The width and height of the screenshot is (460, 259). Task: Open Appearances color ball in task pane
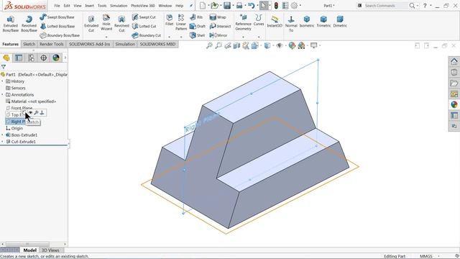[454, 104]
